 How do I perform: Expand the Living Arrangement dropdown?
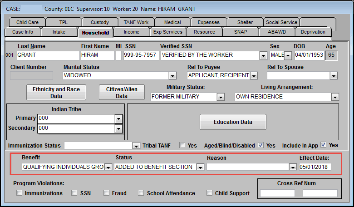tap(335, 97)
